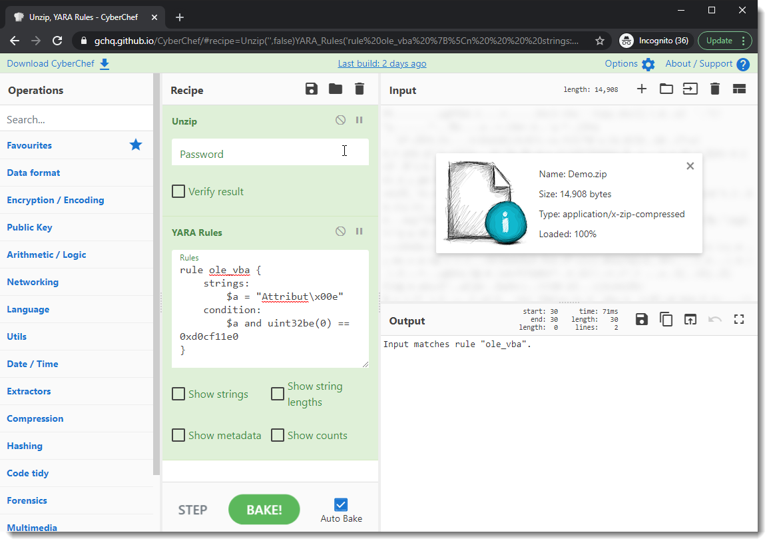The height and width of the screenshot is (545, 771).
Task: Open the Forensics operations category
Action: [x=27, y=501]
